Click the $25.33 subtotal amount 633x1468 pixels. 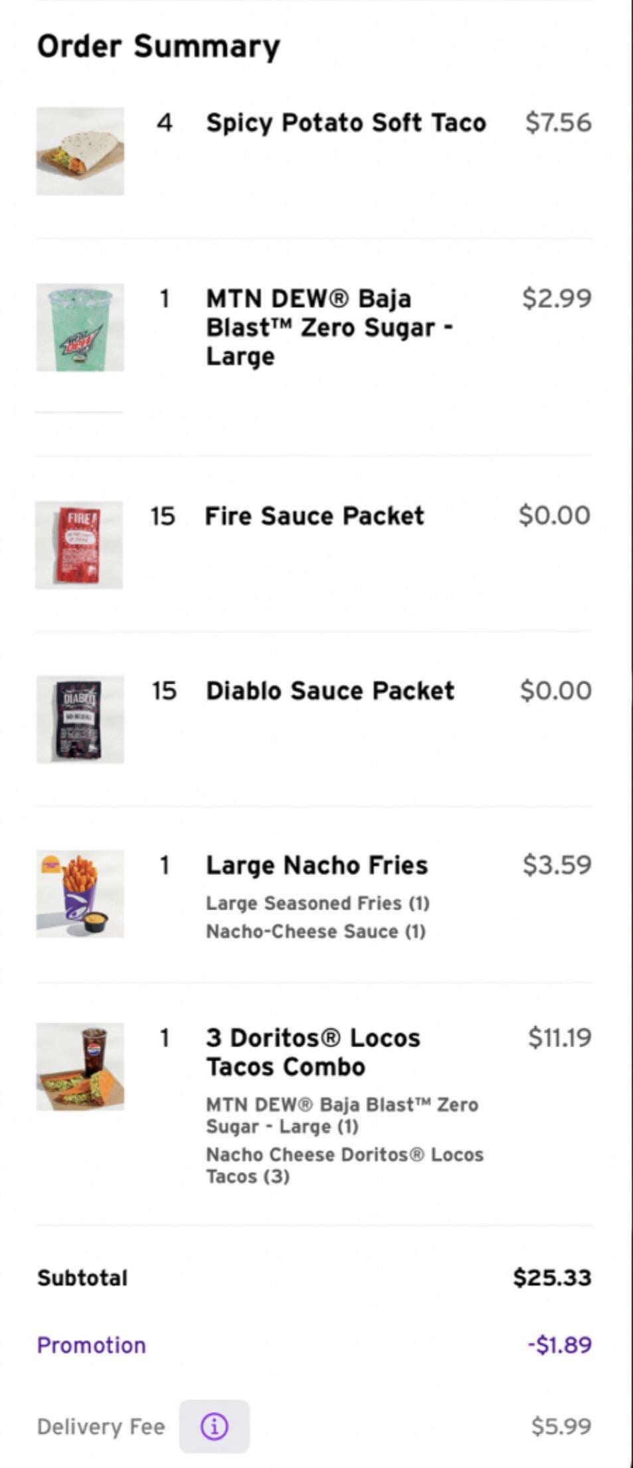coord(552,1277)
